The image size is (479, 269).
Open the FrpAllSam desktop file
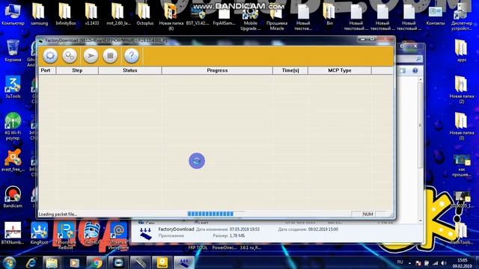pos(224,15)
